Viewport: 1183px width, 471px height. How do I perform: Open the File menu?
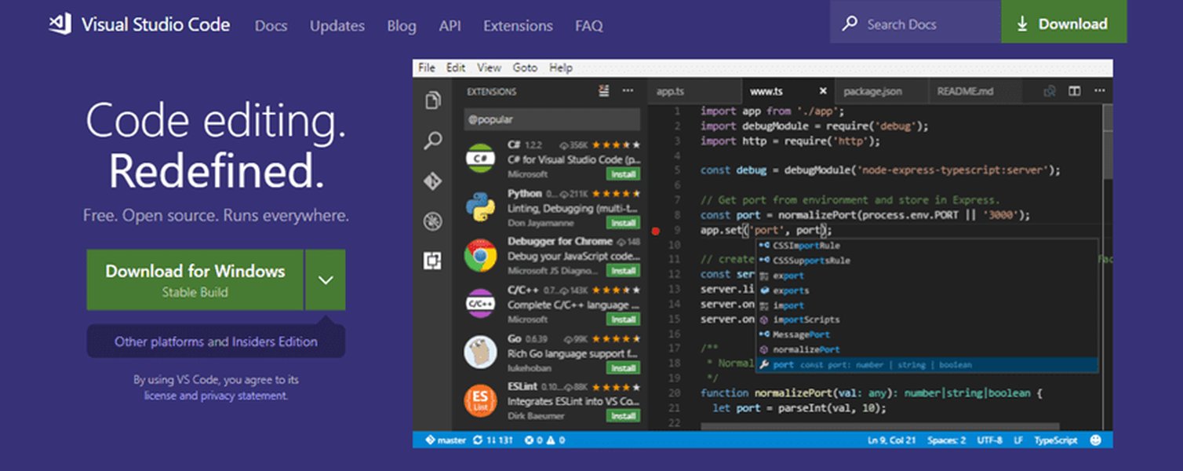(x=427, y=68)
